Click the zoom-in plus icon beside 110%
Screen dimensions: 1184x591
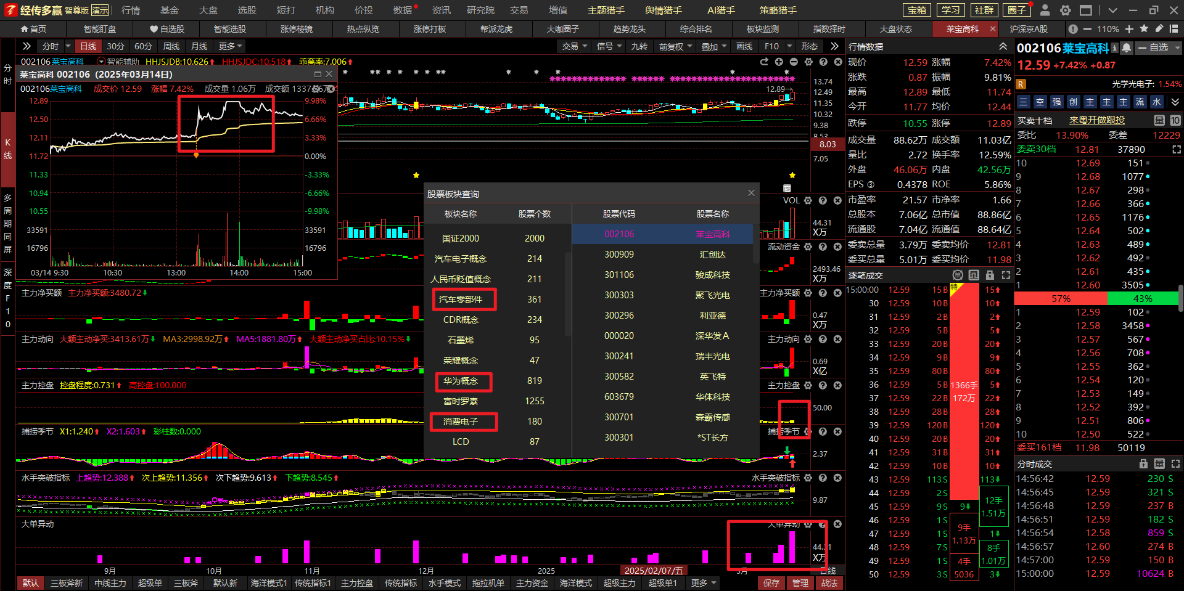pyautogui.click(x=1129, y=29)
